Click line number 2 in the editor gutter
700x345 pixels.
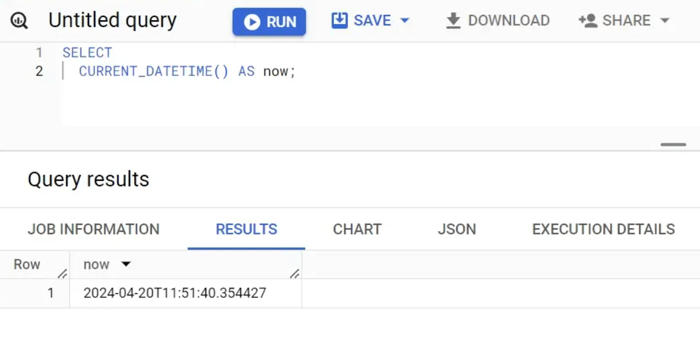[x=39, y=71]
